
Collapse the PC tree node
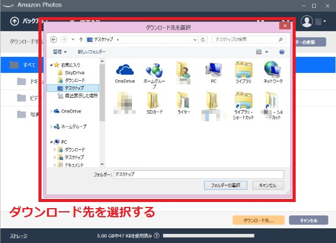tap(51, 142)
